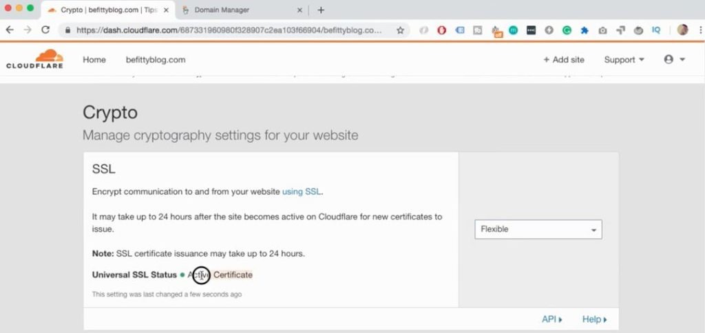Bookmark this page with the star icon
This screenshot has width=705, height=333.
[x=400, y=30]
